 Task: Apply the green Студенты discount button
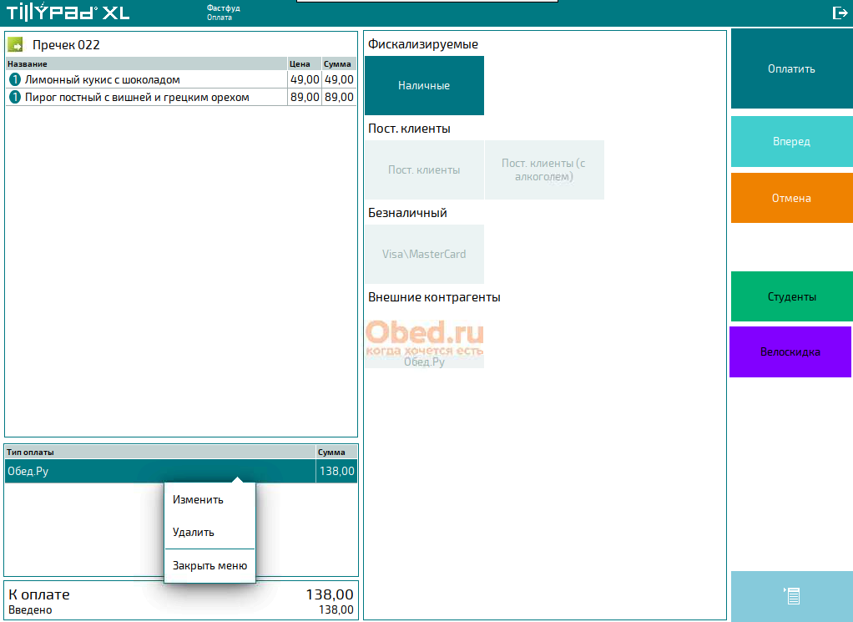click(791, 296)
